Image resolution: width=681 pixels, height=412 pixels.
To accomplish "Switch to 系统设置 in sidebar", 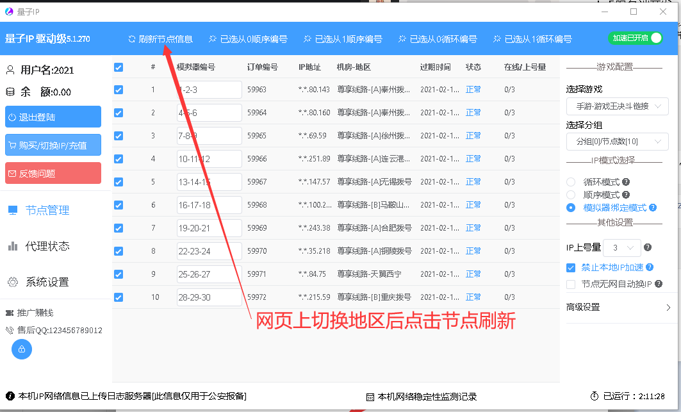I will point(47,282).
